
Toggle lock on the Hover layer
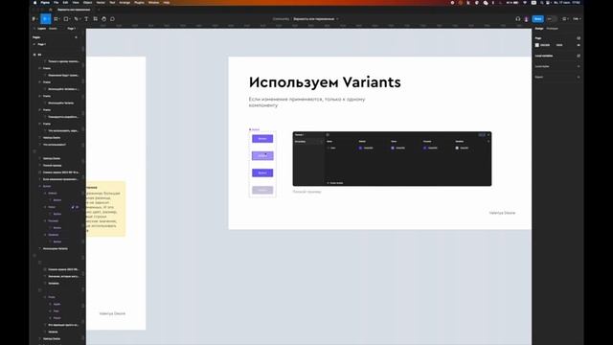tap(73, 207)
